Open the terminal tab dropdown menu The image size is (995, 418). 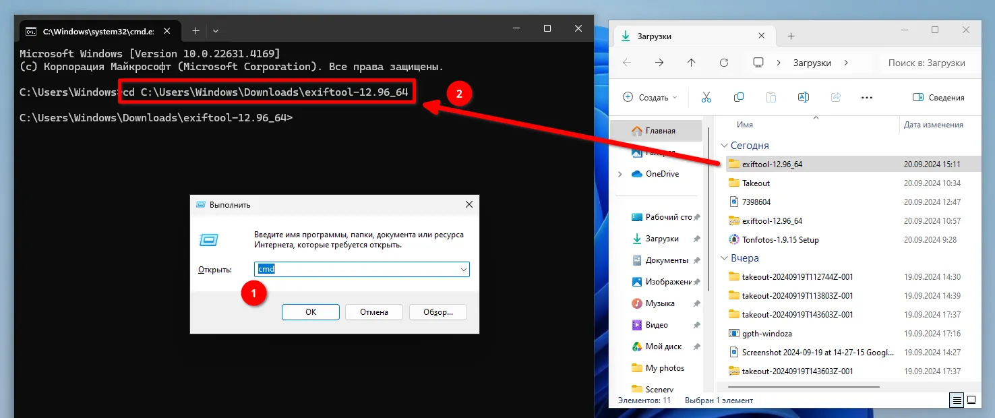point(216,30)
